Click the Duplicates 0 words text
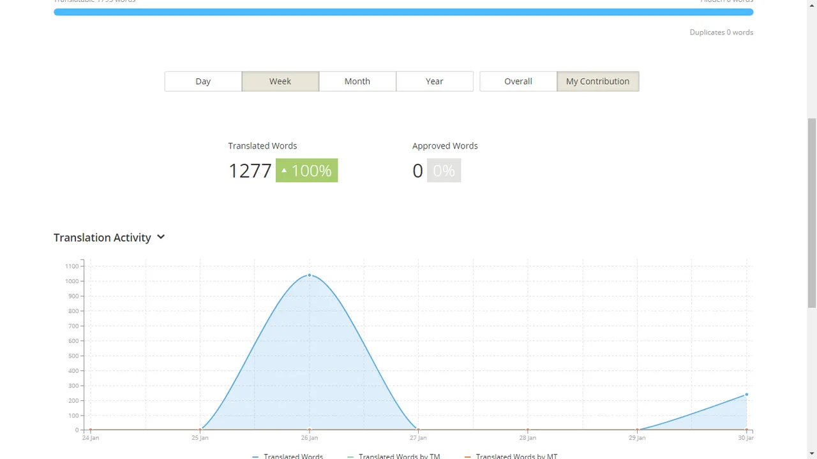Viewport: 817px width, 459px height. click(721, 32)
